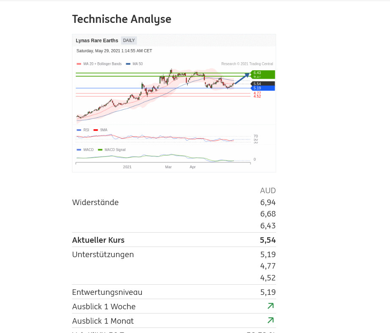Click the Technische Analyse heading
This screenshot has height=333, width=390.
coord(122,19)
